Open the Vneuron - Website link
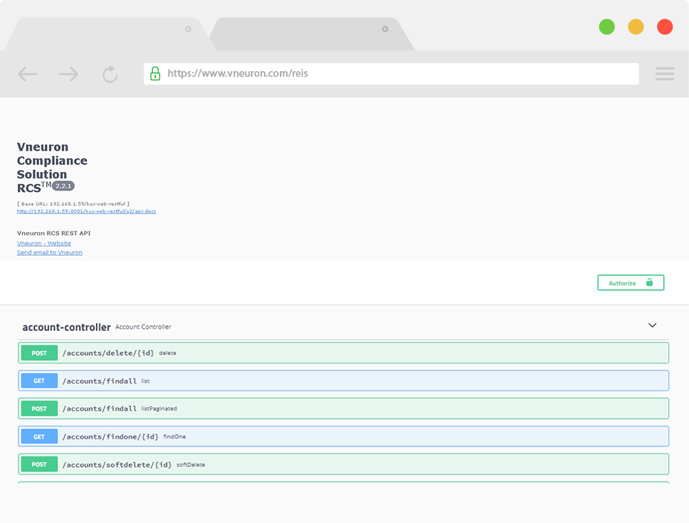This screenshot has height=523, width=689. (x=44, y=243)
